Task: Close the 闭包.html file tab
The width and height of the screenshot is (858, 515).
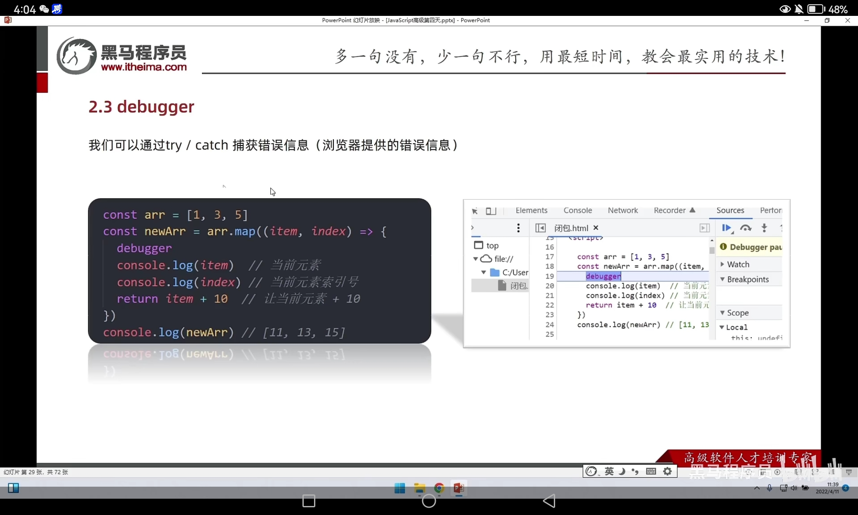Action: 596,228
